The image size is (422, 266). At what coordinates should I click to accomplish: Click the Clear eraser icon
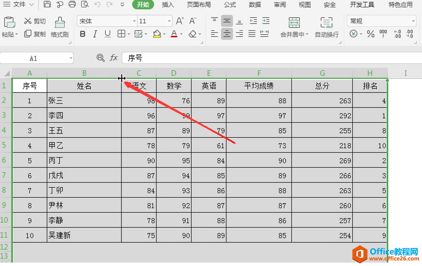click(x=192, y=34)
